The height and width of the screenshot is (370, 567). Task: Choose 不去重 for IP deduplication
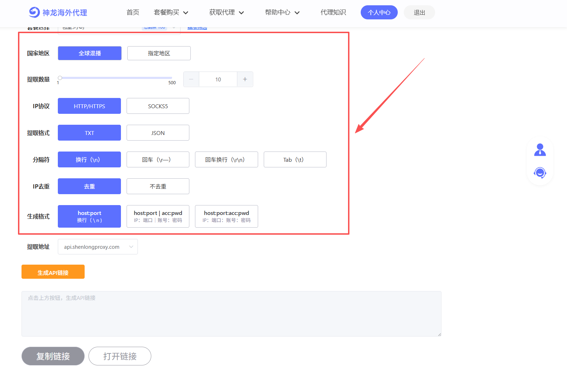point(158,186)
